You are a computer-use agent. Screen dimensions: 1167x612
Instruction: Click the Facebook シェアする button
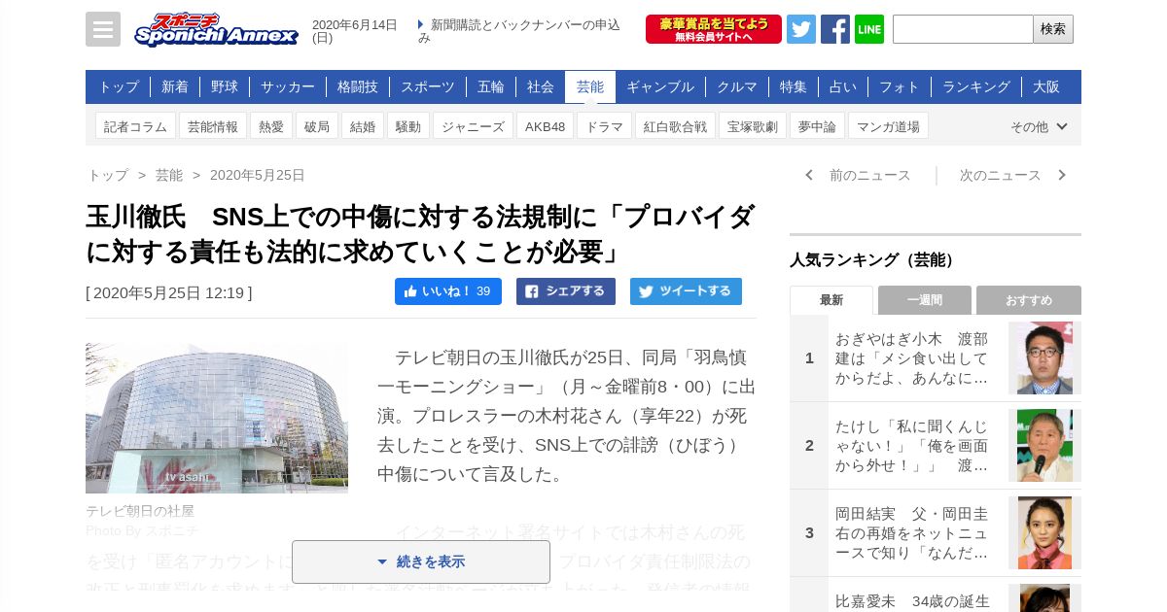click(566, 291)
